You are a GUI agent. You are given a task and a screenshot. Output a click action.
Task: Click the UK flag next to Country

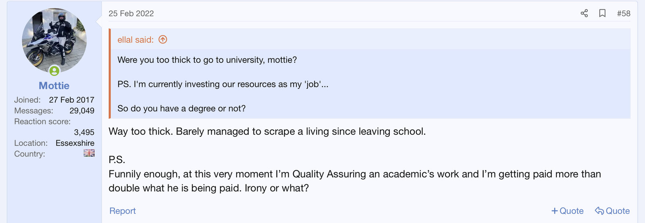tap(89, 153)
